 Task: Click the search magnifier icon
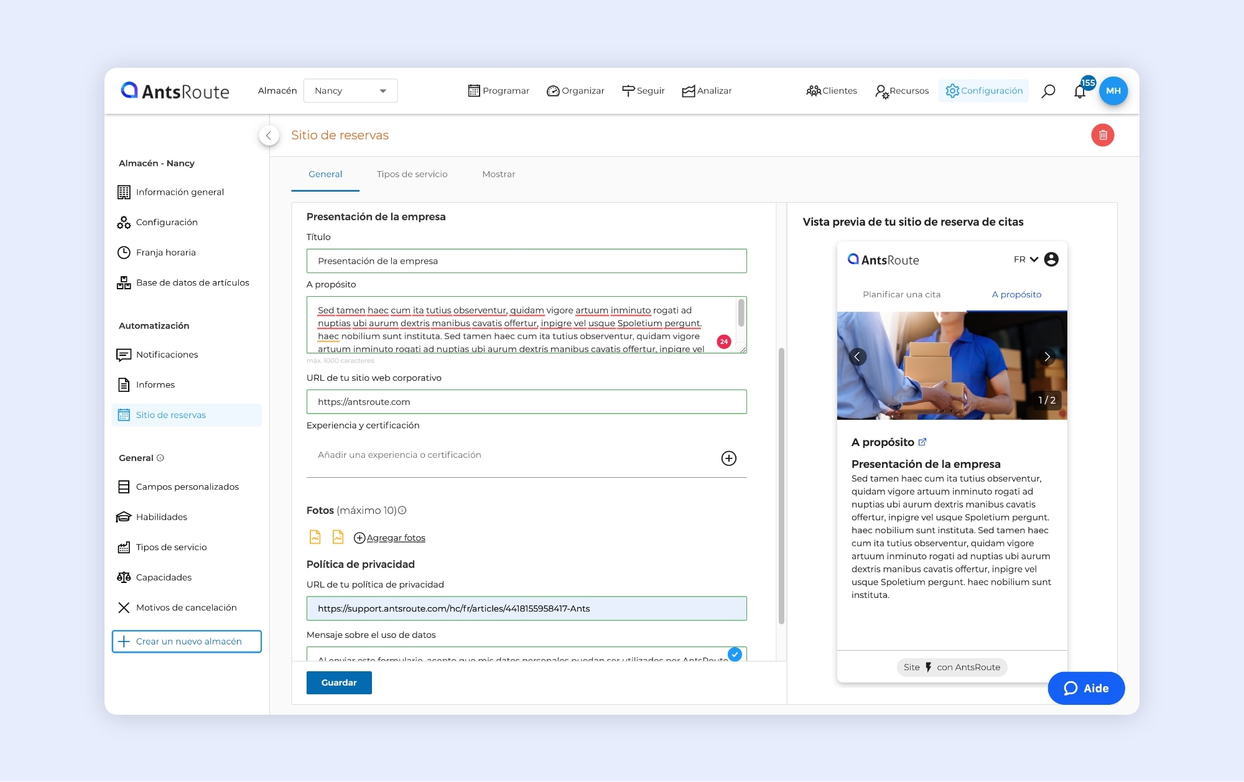[x=1048, y=91]
